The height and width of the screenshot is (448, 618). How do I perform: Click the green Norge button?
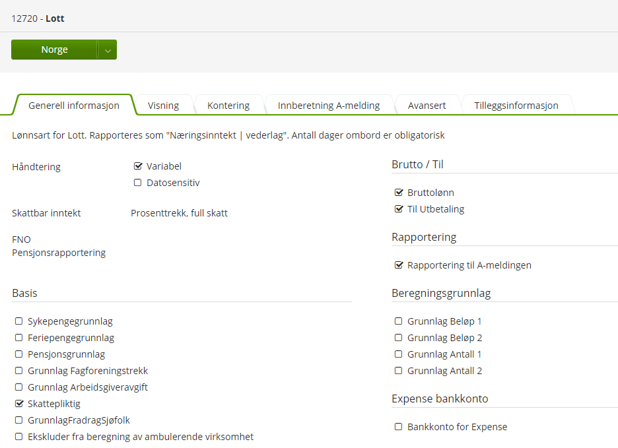(x=54, y=49)
